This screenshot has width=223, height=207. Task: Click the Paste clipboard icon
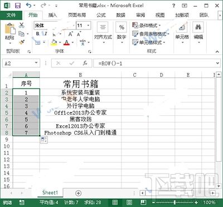coord(10,29)
